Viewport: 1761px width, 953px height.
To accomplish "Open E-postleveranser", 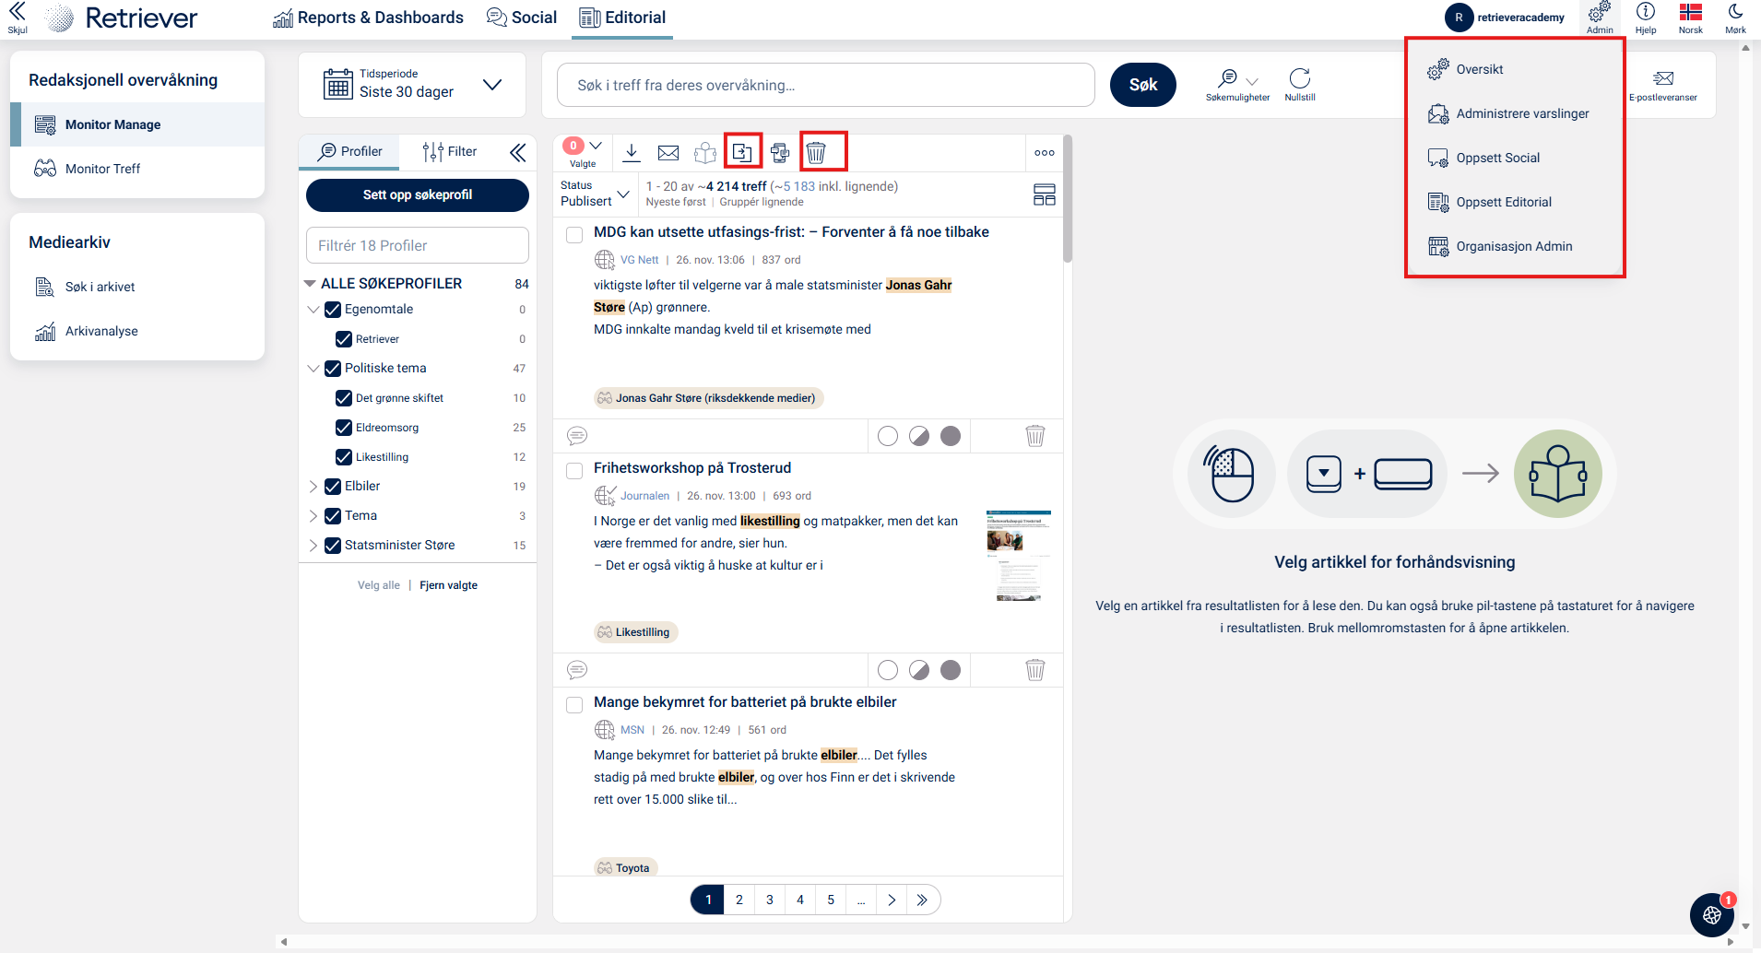I will click(x=1663, y=85).
